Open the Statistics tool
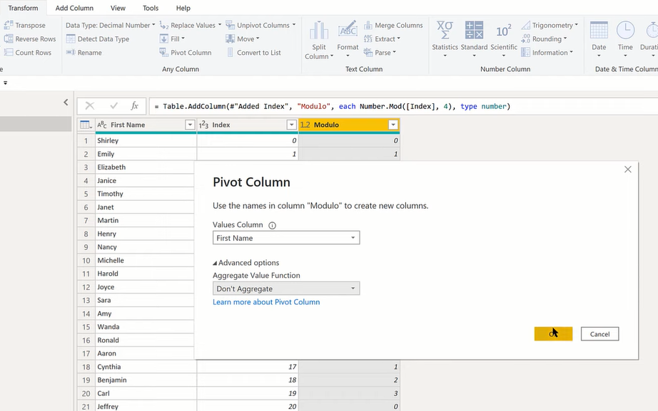658x411 pixels. pyautogui.click(x=445, y=39)
